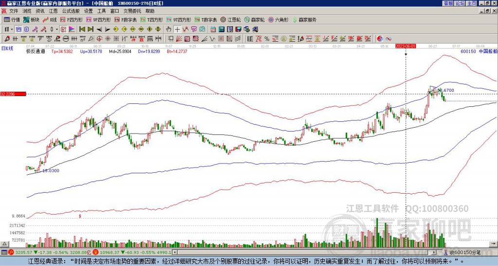Open the P四方形 tool
The width and height of the screenshot is (498, 266).
[71, 19]
